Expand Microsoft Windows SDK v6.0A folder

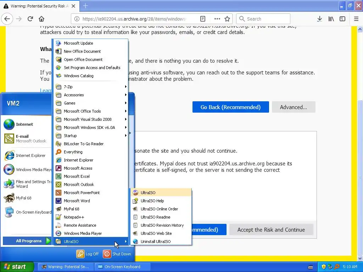coord(91,127)
